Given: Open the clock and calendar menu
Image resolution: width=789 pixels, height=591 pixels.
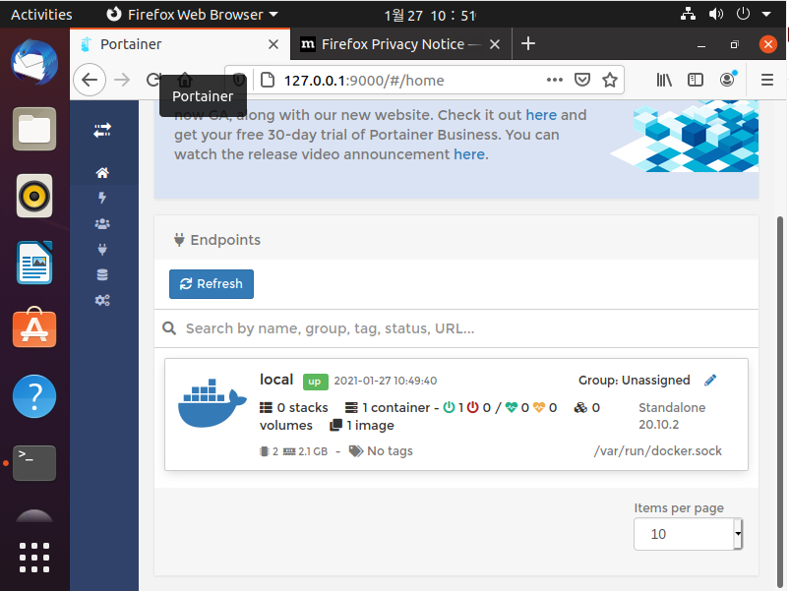Looking at the screenshot, I should (430, 15).
